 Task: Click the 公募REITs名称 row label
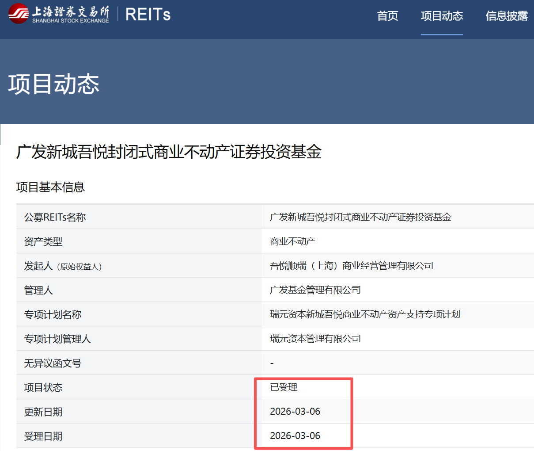(55, 217)
